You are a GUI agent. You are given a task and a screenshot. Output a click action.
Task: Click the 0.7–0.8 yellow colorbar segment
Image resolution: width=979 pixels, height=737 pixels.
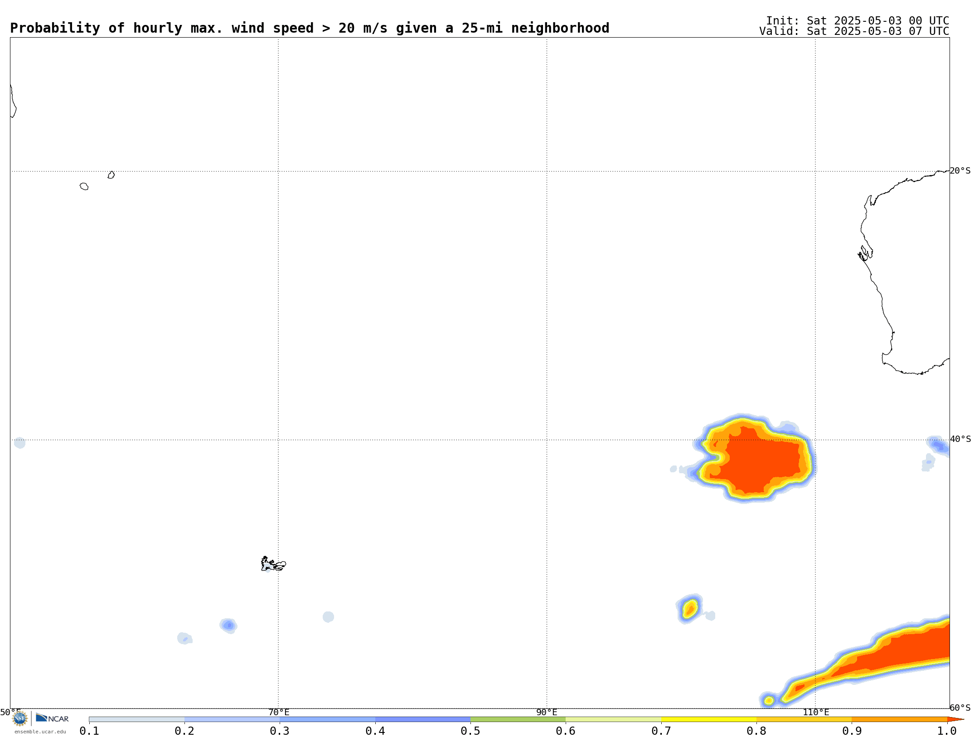[709, 719]
